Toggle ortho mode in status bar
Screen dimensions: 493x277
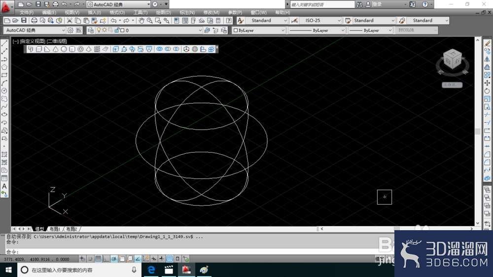pyautogui.click(x=106, y=259)
